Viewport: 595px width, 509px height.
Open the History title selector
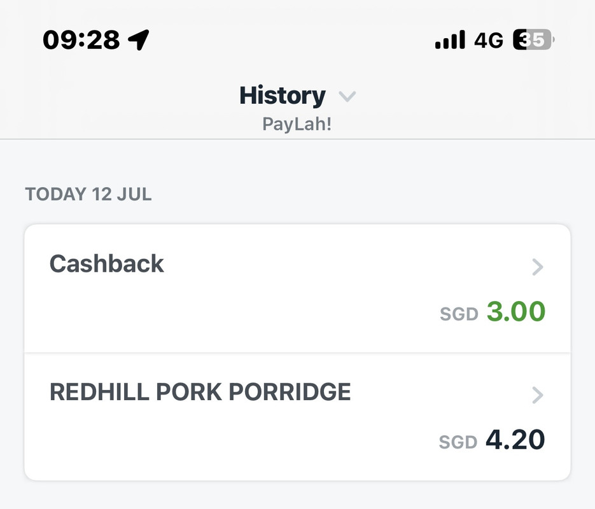point(283,95)
